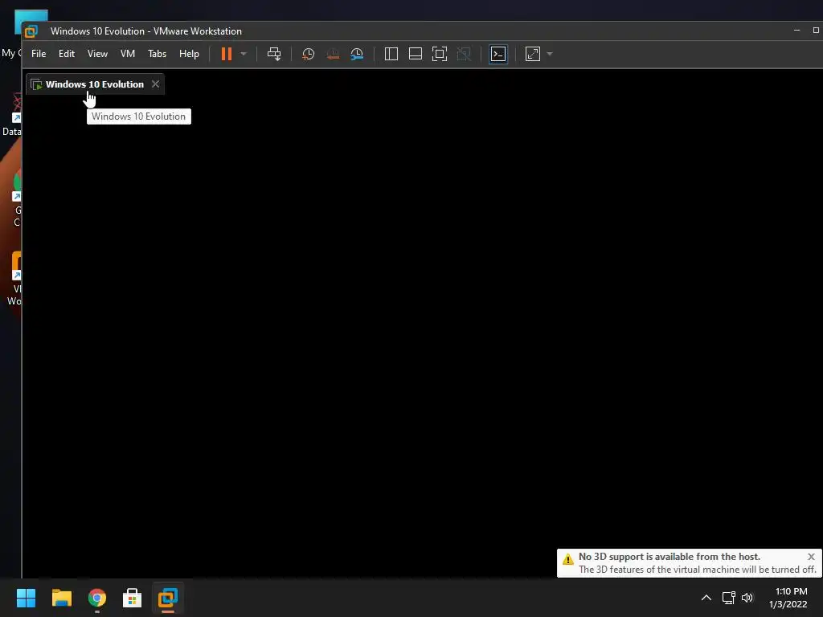Take a snapshot of this virtual machine
Image resolution: width=823 pixels, height=617 pixels.
click(308, 54)
